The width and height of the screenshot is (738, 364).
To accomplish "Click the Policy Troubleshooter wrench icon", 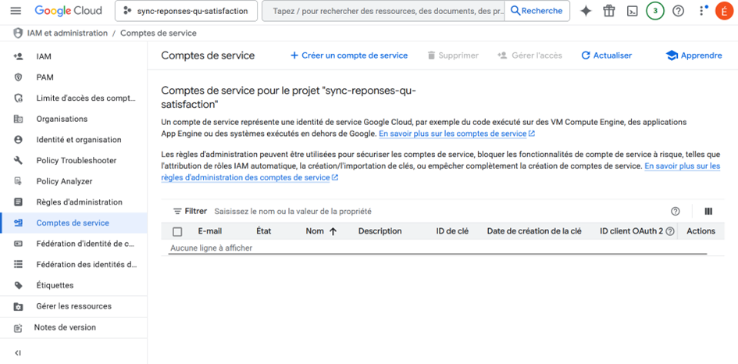I will click(19, 161).
